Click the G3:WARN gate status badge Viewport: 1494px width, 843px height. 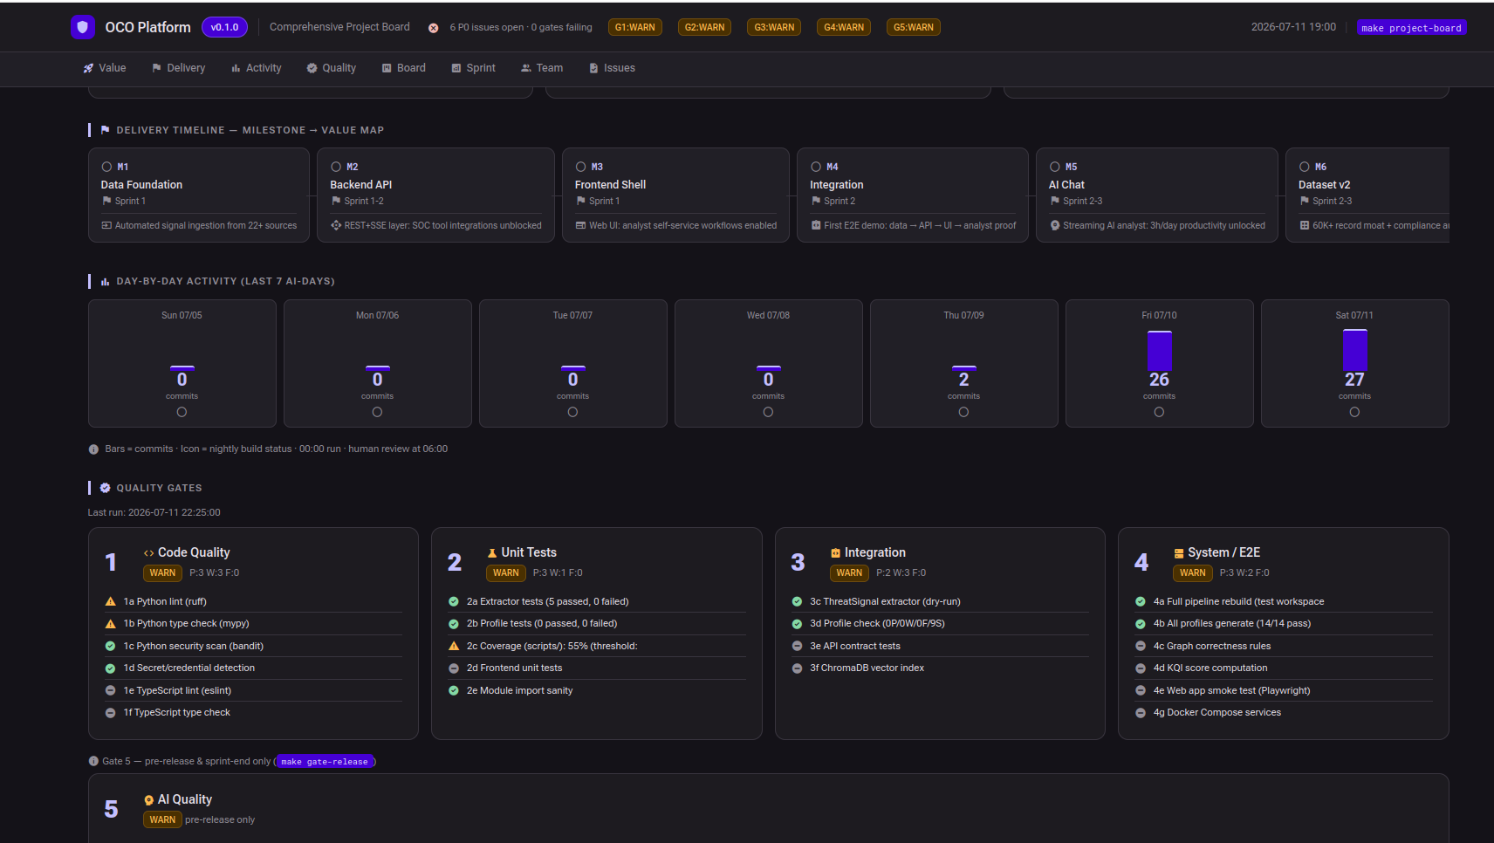click(x=774, y=27)
